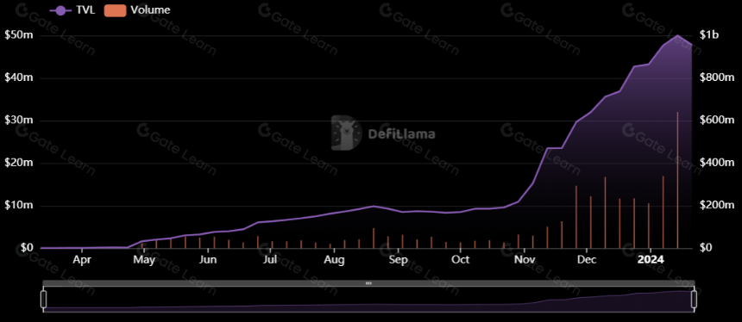
Task: Click inside the zoom range mini chart
Action: [368, 300]
